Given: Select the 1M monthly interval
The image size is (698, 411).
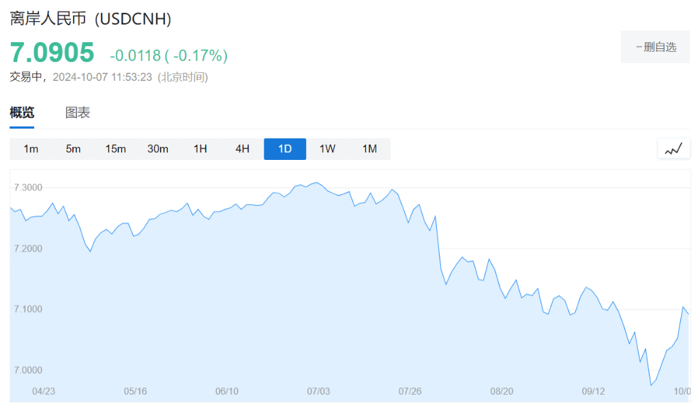Looking at the screenshot, I should coord(369,149).
